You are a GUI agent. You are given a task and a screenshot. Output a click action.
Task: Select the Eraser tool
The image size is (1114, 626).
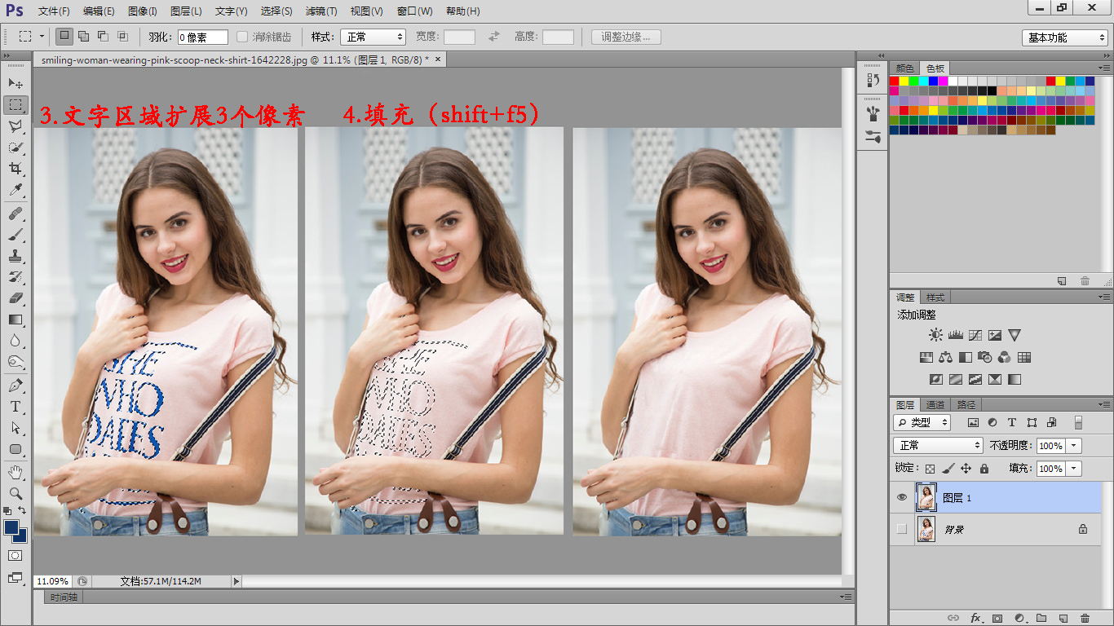point(15,298)
